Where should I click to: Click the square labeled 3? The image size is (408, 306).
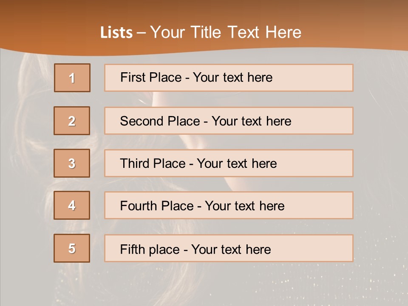click(x=72, y=163)
